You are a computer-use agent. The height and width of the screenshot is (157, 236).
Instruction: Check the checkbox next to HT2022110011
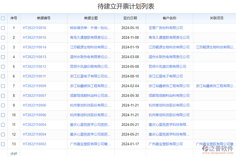[3, 76]
